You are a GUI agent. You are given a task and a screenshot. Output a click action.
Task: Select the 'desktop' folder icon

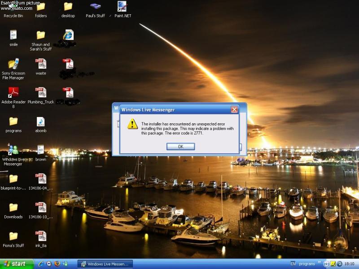point(68,10)
